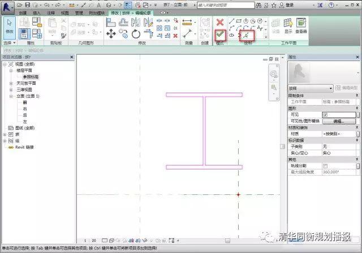
Task: Click the red X Cancel Edit Mode
Action: pos(221,22)
